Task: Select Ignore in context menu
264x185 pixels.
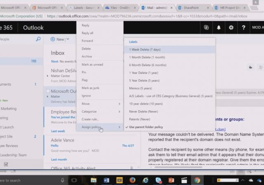Action: point(100,96)
